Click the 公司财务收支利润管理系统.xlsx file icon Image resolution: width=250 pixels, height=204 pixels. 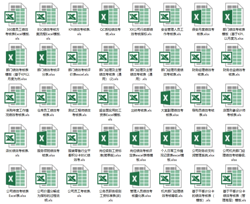click(x=201, y=136)
